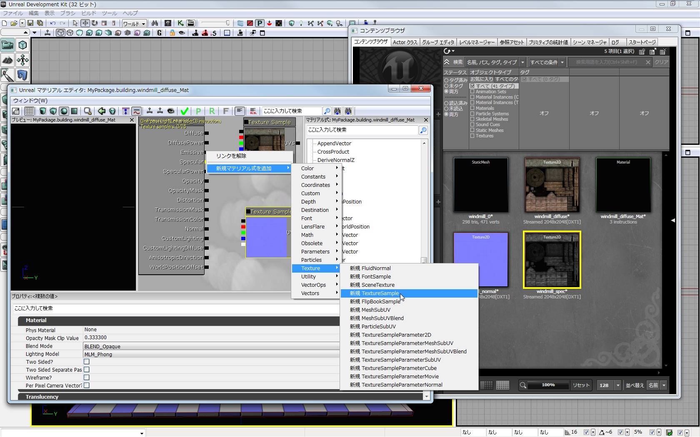700x437 pixels.
Task: Select the windmill_diffuse texture thumbnail
Action: pyautogui.click(x=552, y=185)
